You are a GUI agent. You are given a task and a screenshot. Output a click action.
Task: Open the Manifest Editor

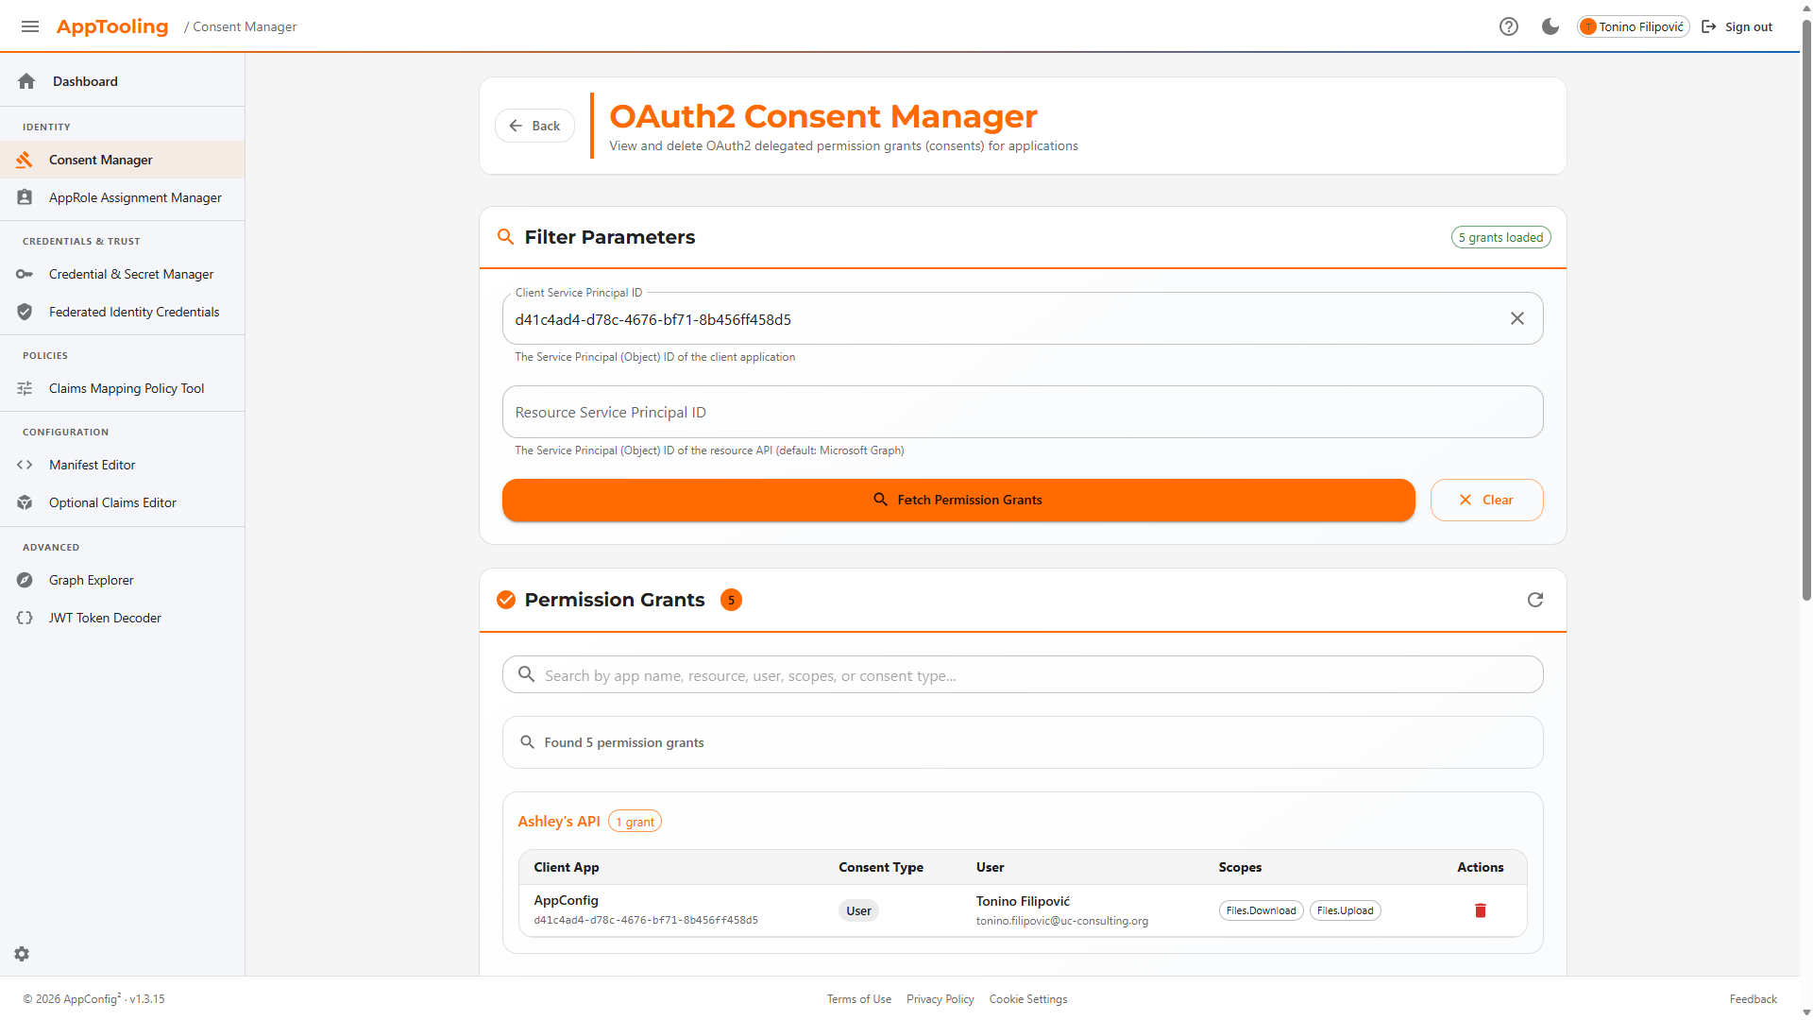pyautogui.click(x=92, y=465)
